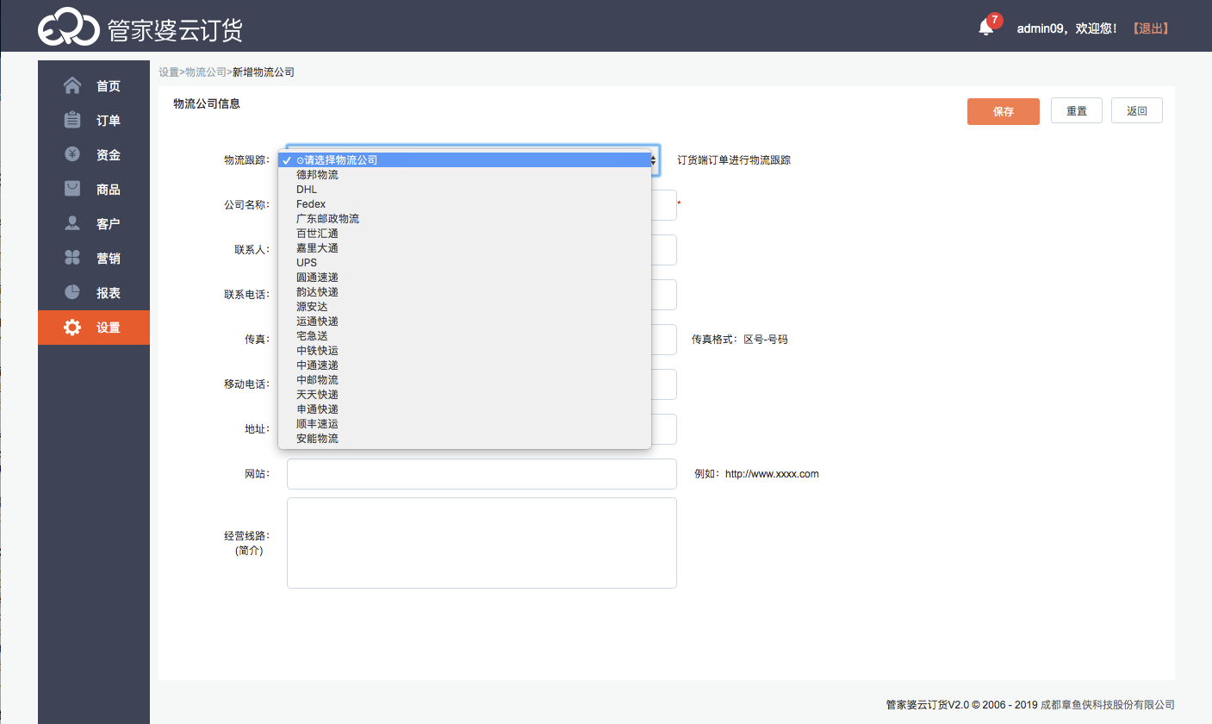Screen dimensions: 1212x724
Task: Select 顺丰速运 option
Action: point(464,424)
